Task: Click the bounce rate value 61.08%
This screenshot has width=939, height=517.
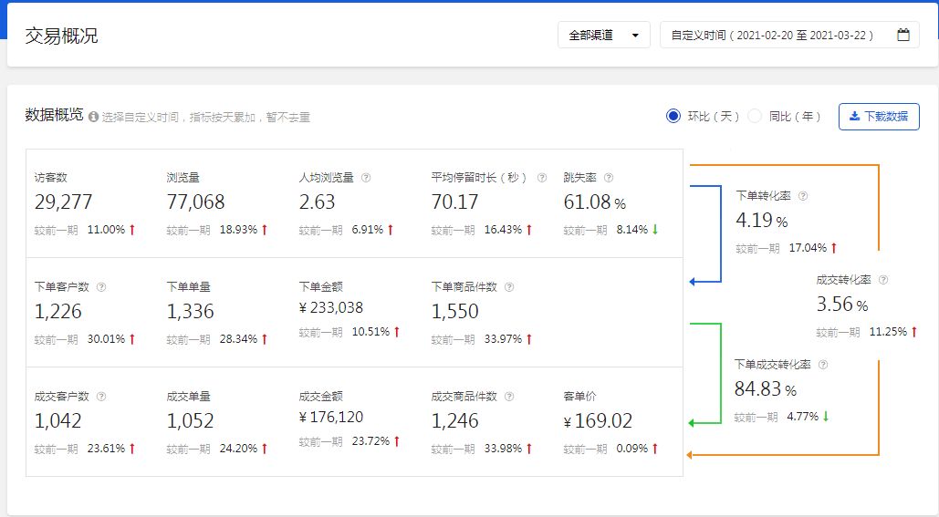Action: [x=595, y=202]
